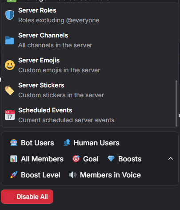Remove the Bot Users selection tag
This screenshot has width=180, height=210.
pyautogui.click(x=32, y=143)
